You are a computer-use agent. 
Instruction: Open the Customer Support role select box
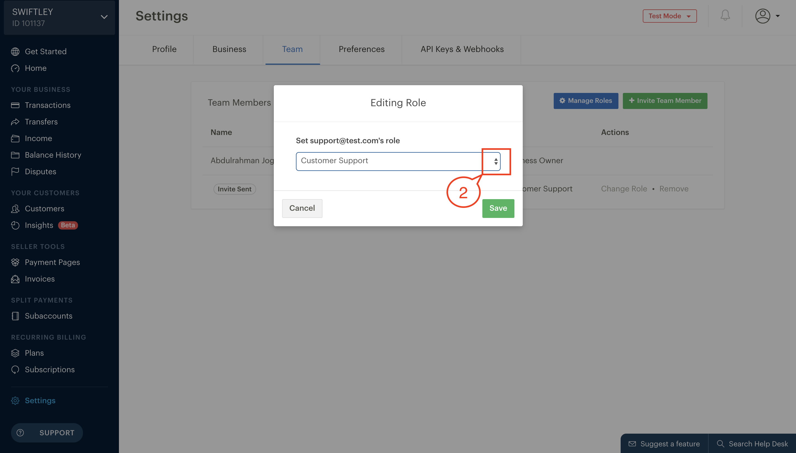(x=398, y=161)
